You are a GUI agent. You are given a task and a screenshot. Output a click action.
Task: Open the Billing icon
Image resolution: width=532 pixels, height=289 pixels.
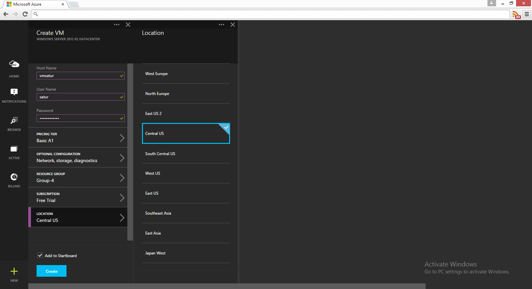(x=14, y=177)
